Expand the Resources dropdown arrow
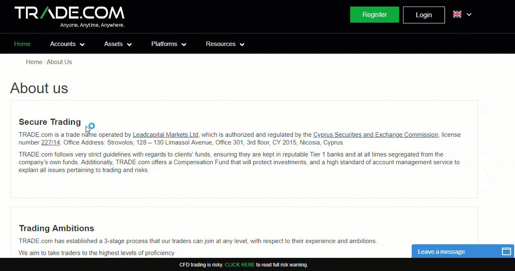 coord(242,45)
